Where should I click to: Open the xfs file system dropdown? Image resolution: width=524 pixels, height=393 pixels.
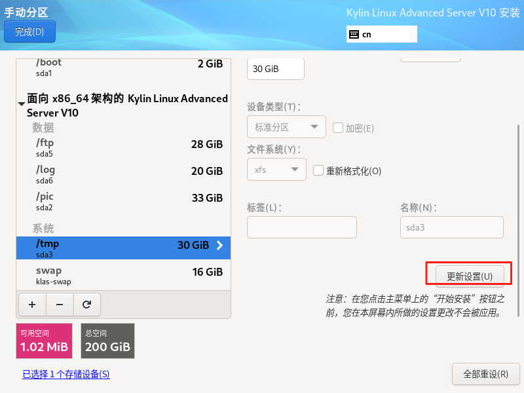[x=276, y=170]
